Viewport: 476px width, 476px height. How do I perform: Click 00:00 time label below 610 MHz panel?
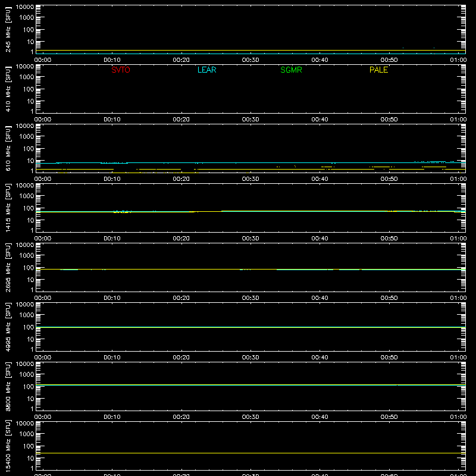click(x=43, y=179)
